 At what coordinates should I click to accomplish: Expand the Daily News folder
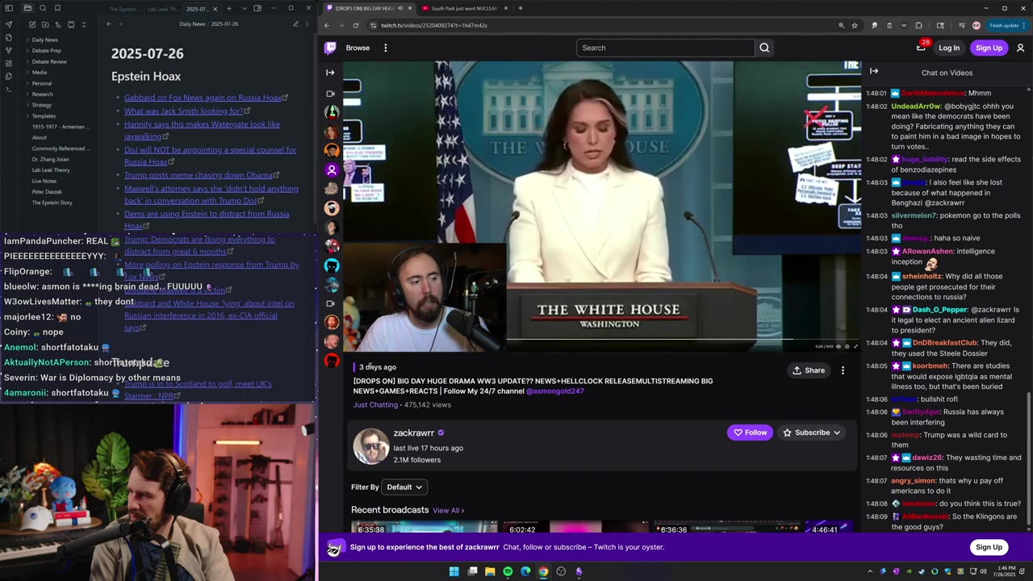pos(44,40)
